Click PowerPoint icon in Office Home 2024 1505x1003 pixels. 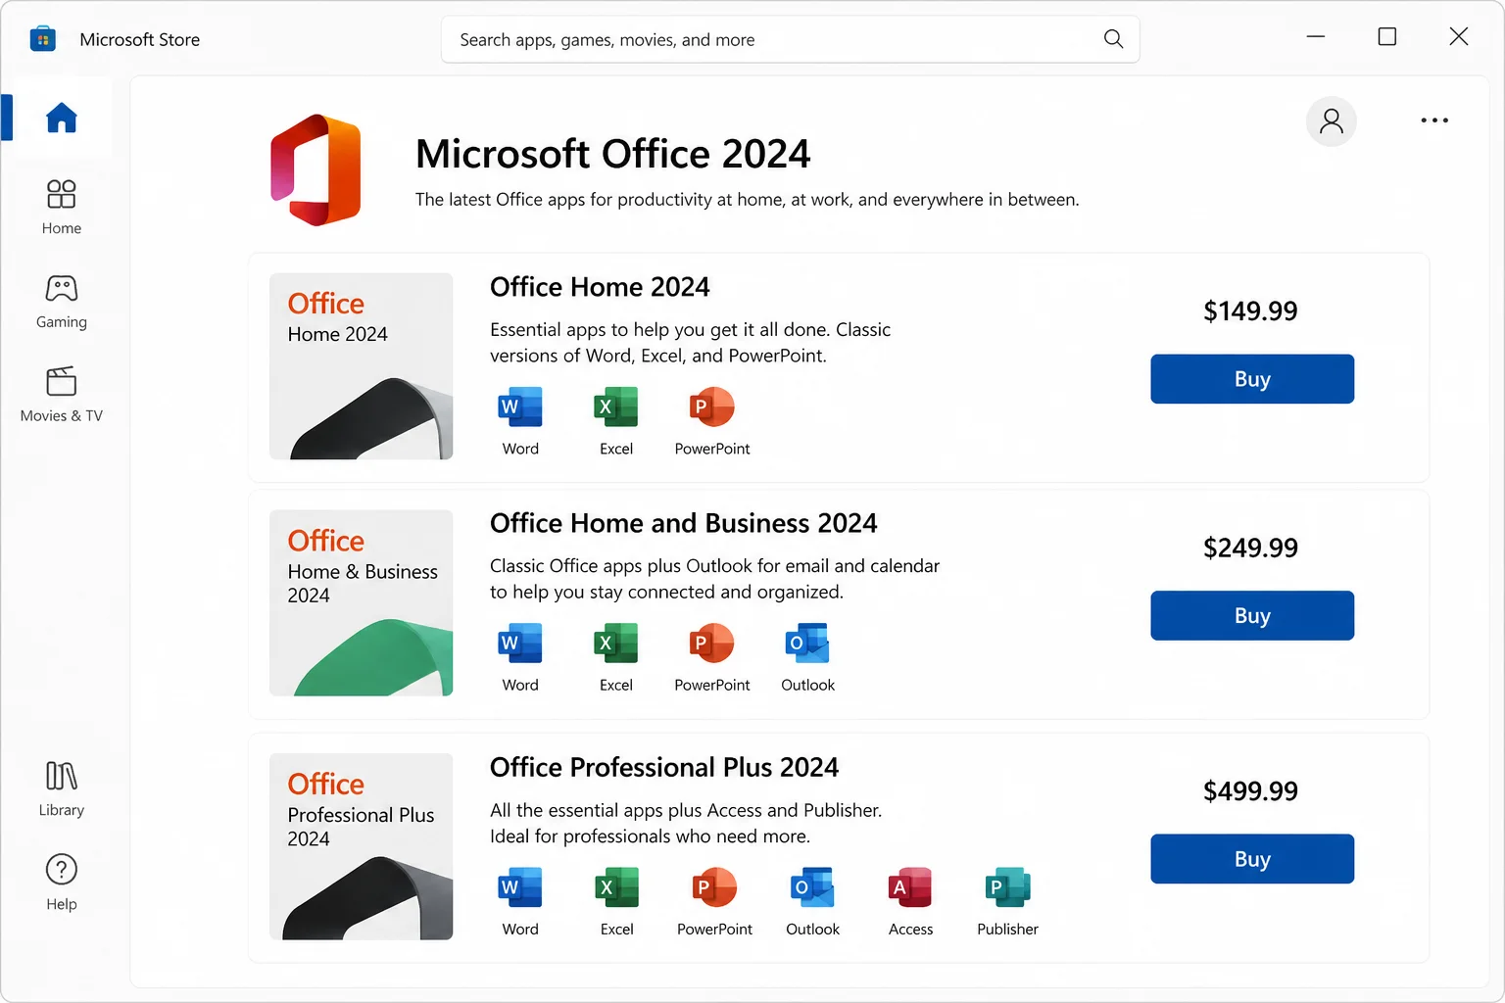(712, 406)
